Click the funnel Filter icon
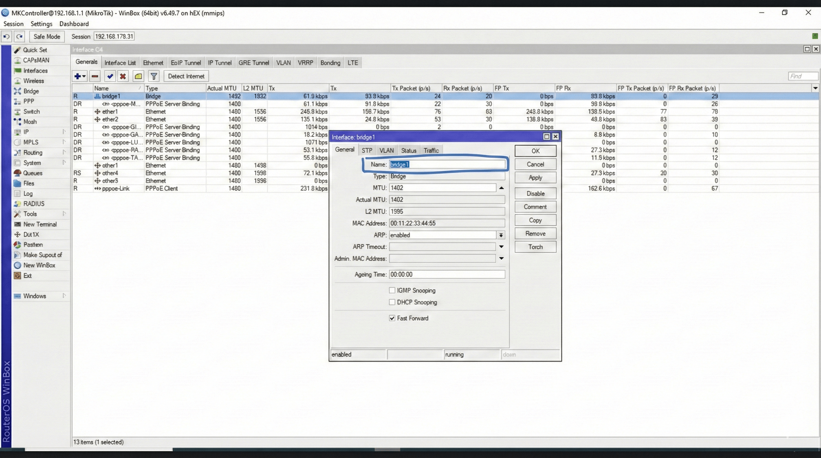Viewport: 821px width, 458px height. pyautogui.click(x=154, y=76)
